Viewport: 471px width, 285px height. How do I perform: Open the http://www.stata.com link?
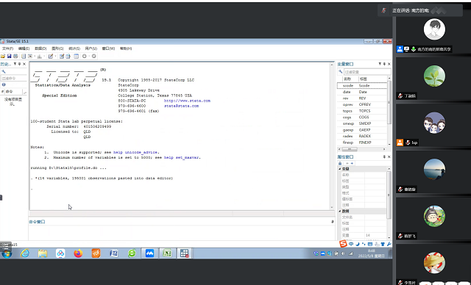click(187, 101)
